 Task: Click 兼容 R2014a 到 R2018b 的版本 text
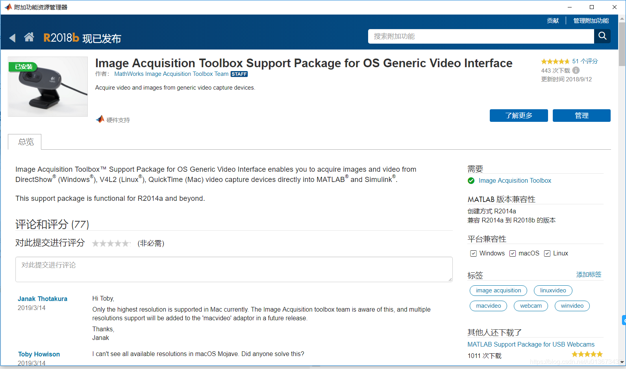click(x=511, y=220)
